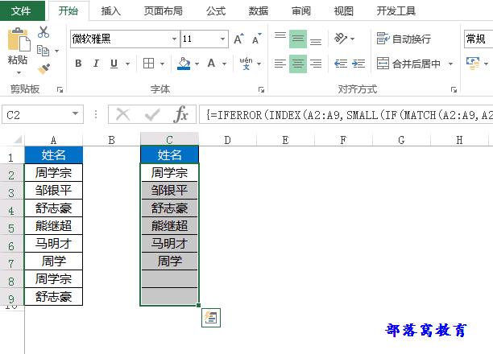
Task: Toggle Italic formatting
Action: (96, 64)
